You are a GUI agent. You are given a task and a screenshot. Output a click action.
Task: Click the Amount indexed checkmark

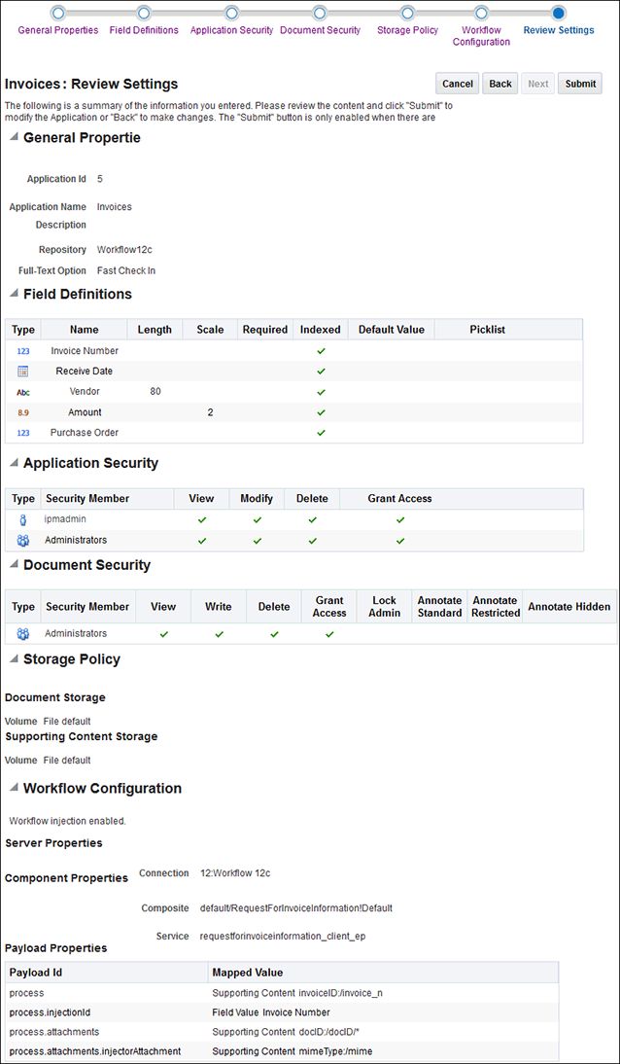(322, 412)
